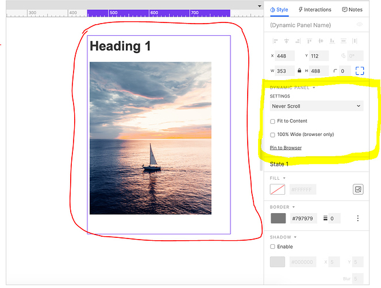Click the gray border color swatch
381x288 pixels.
(278, 218)
